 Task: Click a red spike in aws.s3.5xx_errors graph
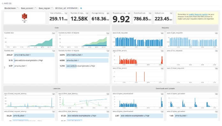coord(136,77)
